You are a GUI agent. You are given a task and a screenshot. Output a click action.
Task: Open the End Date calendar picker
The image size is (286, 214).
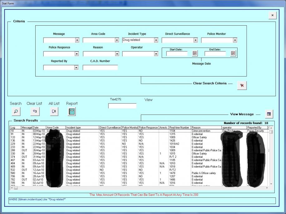pyautogui.click(x=233, y=53)
